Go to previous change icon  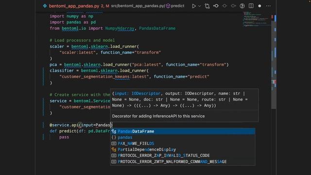point(216,6)
